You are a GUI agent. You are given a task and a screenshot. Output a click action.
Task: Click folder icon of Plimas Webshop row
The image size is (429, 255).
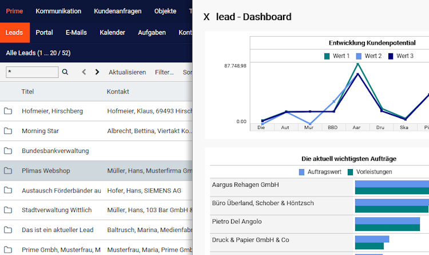pyautogui.click(x=8, y=171)
